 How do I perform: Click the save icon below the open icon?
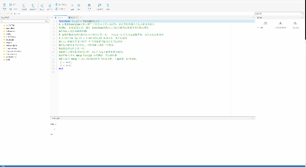(x=11, y=9)
